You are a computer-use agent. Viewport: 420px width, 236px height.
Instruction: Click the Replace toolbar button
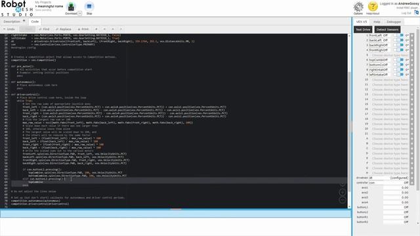click(64, 29)
